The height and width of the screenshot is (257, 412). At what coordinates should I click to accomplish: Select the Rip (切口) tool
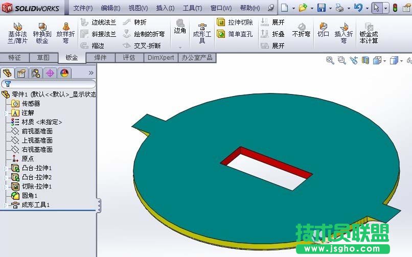[323, 30]
